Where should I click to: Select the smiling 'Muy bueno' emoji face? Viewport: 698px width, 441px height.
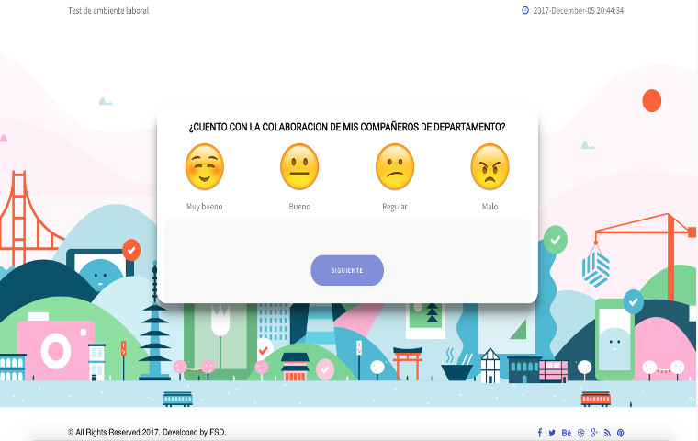(204, 167)
